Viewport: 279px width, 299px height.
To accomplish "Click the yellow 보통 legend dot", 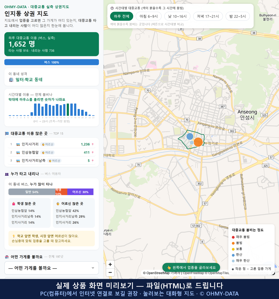I will pos(233,249).
